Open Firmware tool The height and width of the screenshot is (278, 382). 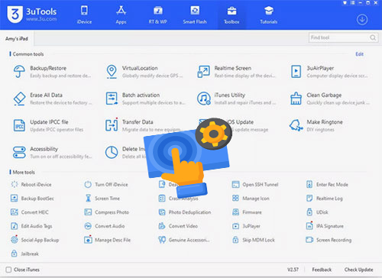pos(247,212)
